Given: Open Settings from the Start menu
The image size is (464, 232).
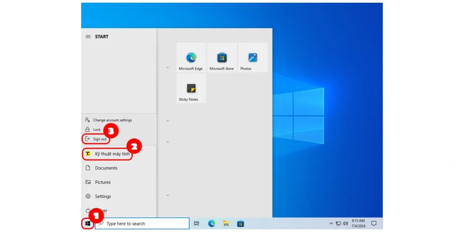Looking at the screenshot, I should click(103, 197).
